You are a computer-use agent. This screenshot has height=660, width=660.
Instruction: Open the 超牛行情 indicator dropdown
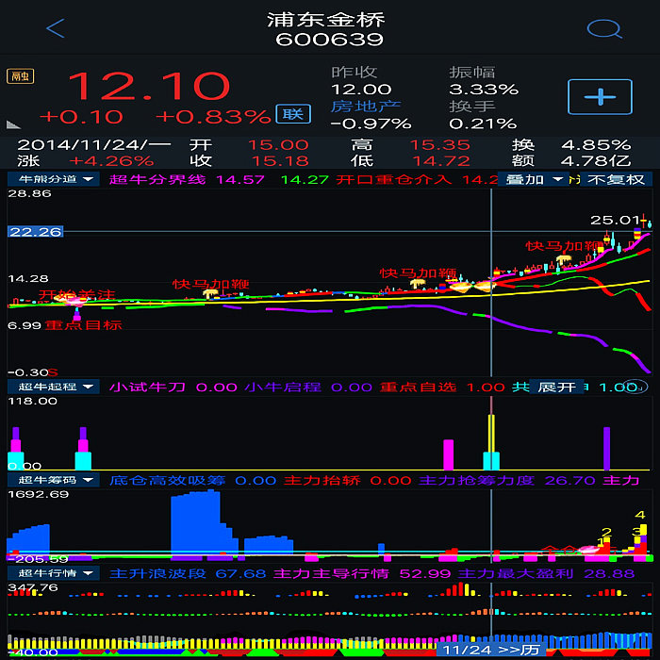(53, 573)
